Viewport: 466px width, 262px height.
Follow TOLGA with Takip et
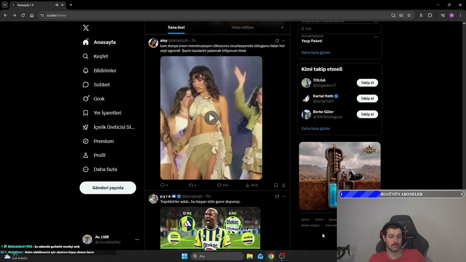367,83
